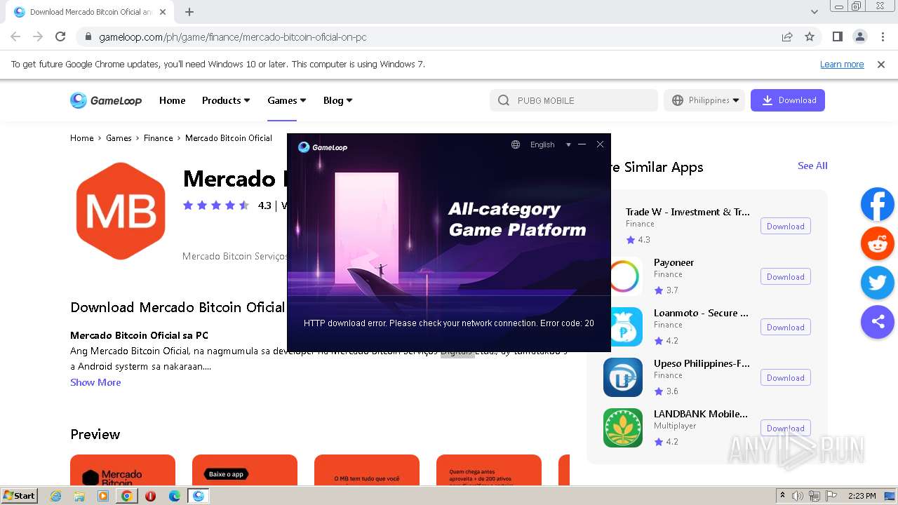Download Trade W - Investment app
The image size is (898, 505).
click(786, 226)
